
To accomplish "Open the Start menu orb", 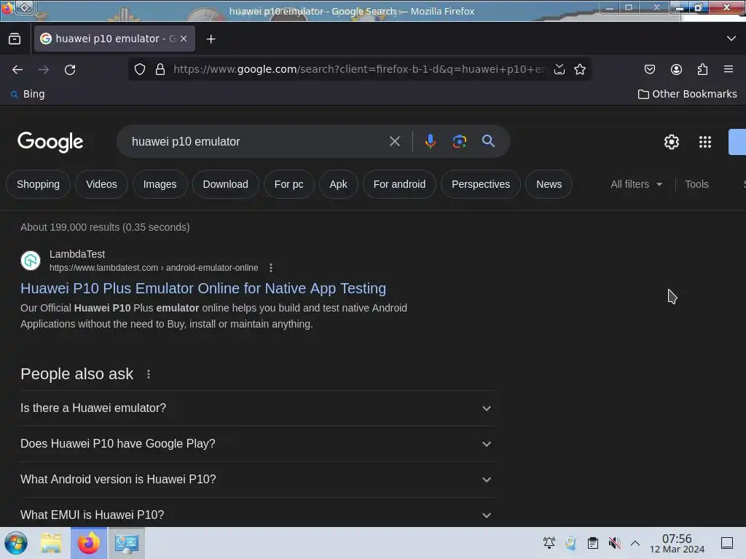I will coord(16,543).
